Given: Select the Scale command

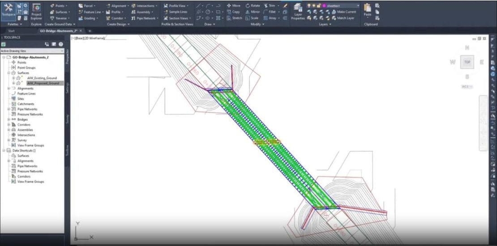Looking at the screenshot, I should point(252,18).
